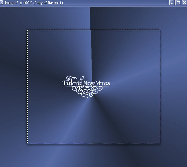Click the Image4 document icon in title bar

point(2,2)
